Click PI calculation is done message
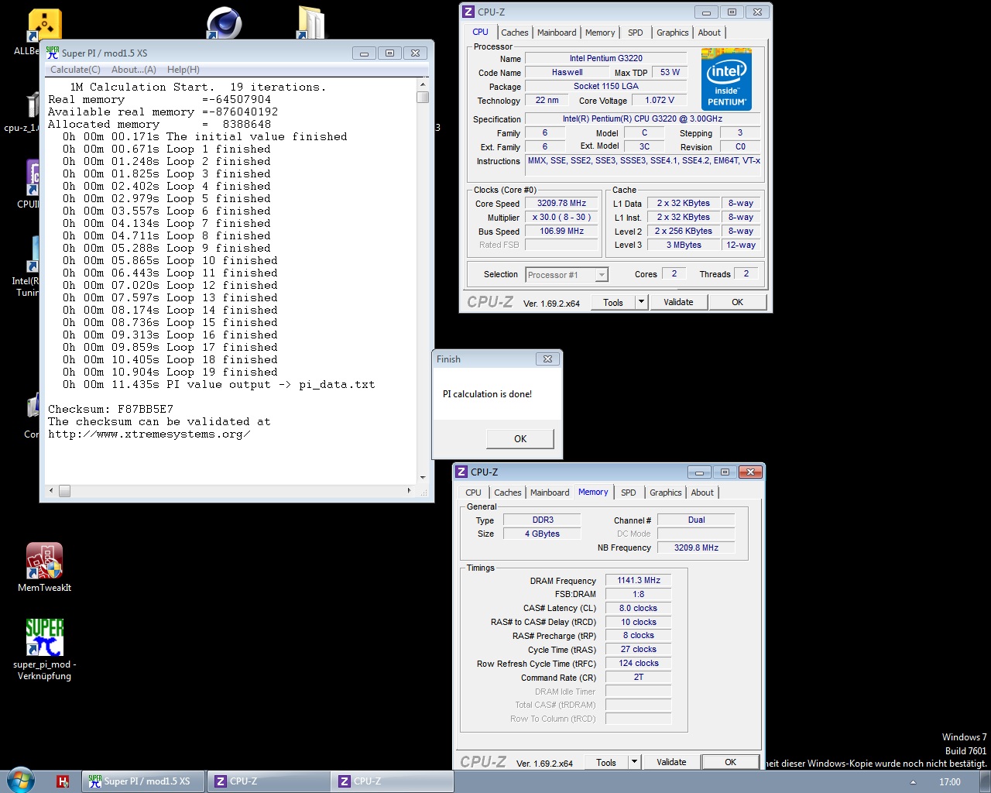Screen dimensions: 991x793 (487, 394)
